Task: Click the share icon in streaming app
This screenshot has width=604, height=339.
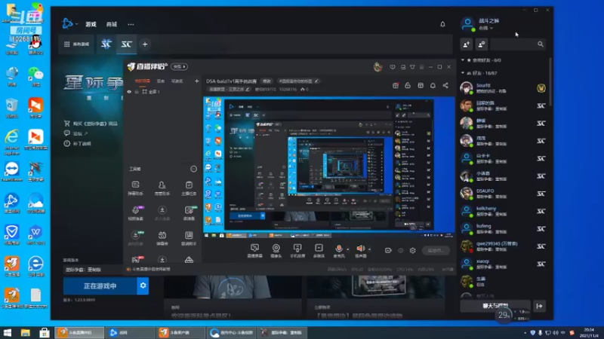Action: click(445, 85)
